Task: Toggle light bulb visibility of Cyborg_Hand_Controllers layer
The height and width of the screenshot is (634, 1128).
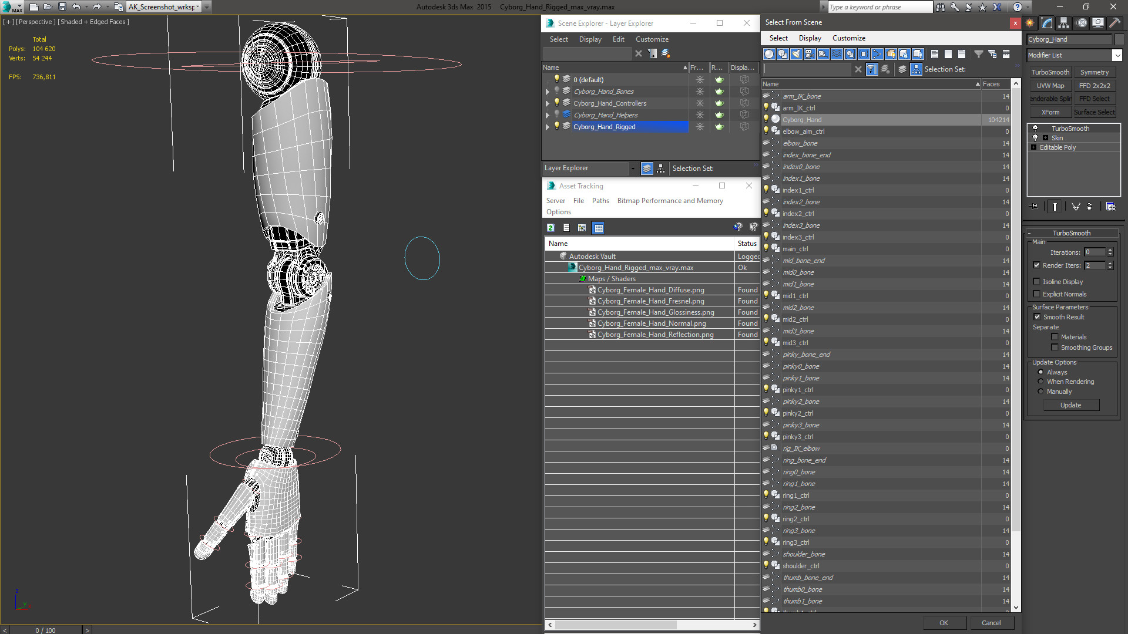Action: [556, 103]
